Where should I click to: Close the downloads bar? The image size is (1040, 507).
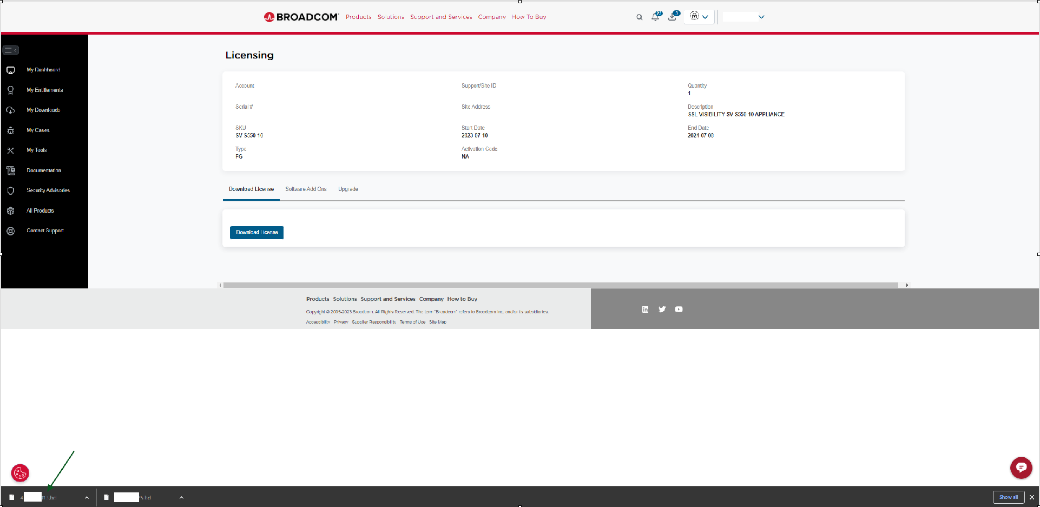point(1032,497)
